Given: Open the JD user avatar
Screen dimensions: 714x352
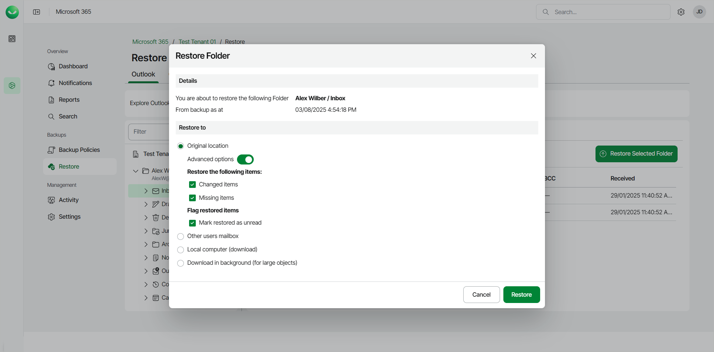Looking at the screenshot, I should point(699,12).
